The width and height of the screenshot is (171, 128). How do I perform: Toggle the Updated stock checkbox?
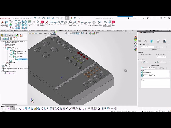[x=5, y=62]
